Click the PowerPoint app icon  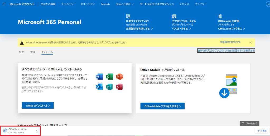[119, 77]
